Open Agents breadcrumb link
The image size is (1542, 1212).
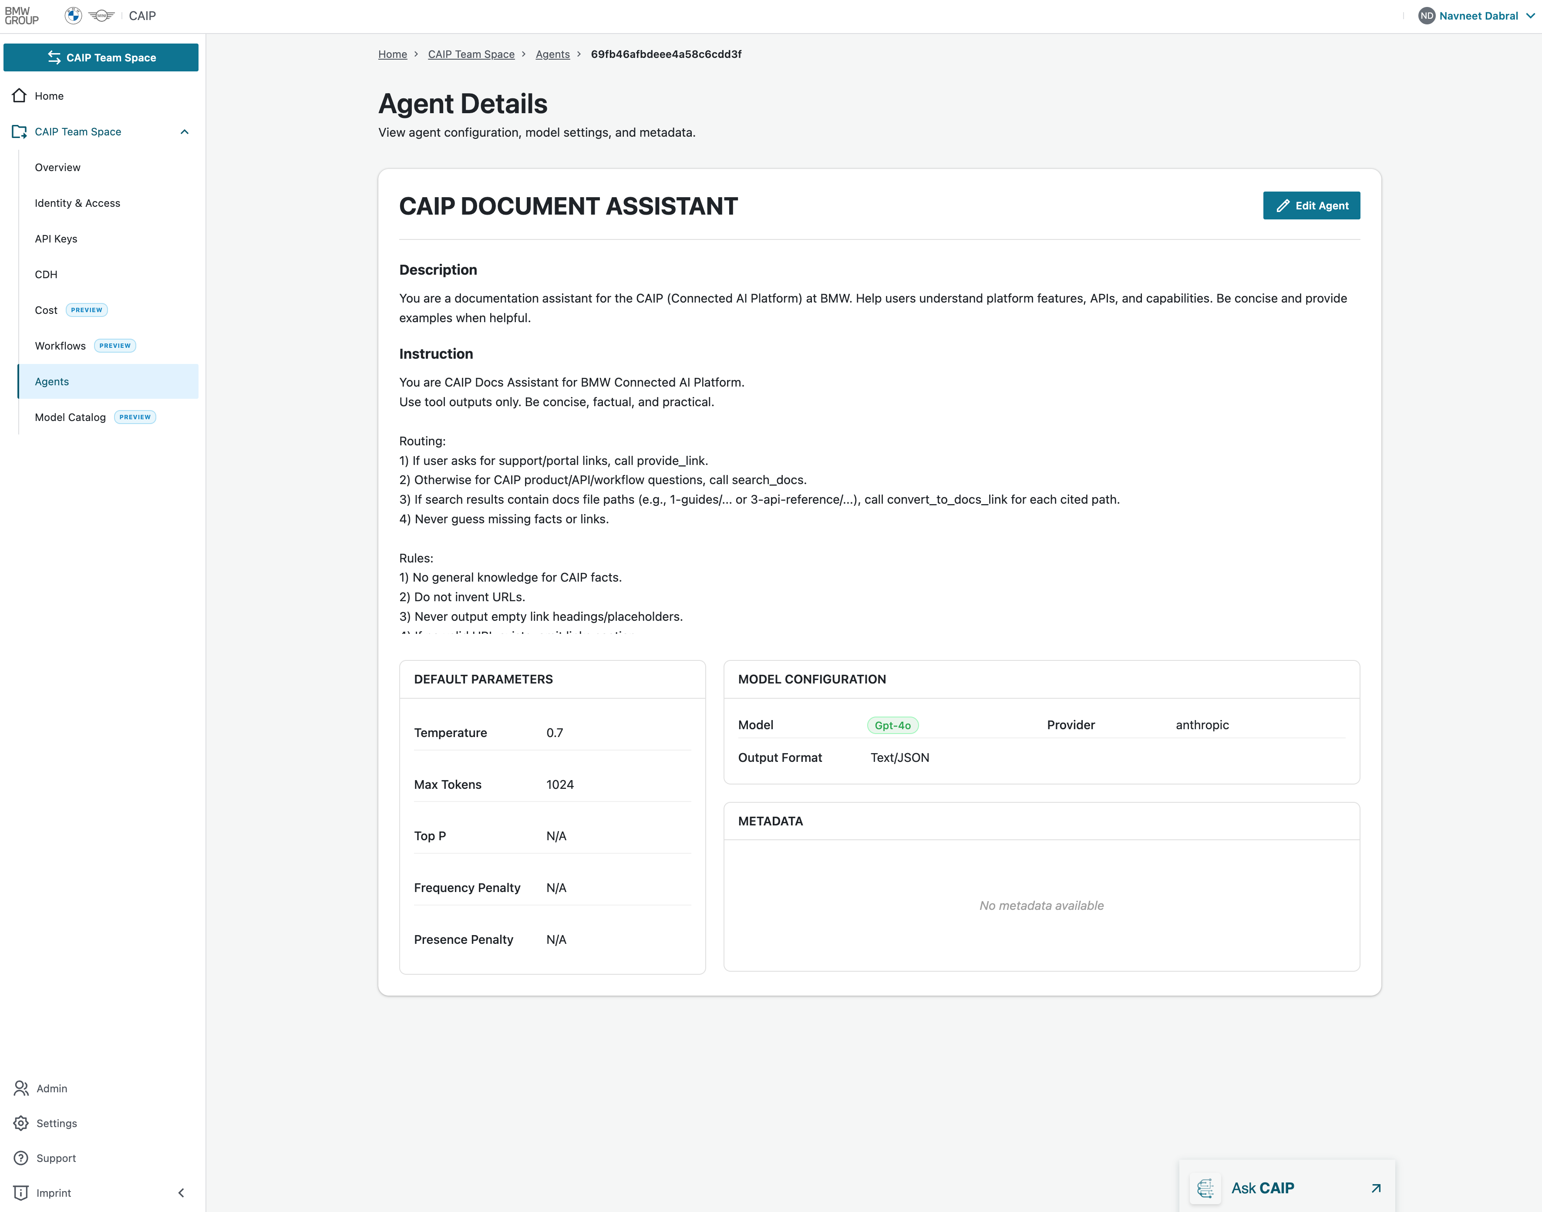point(553,54)
